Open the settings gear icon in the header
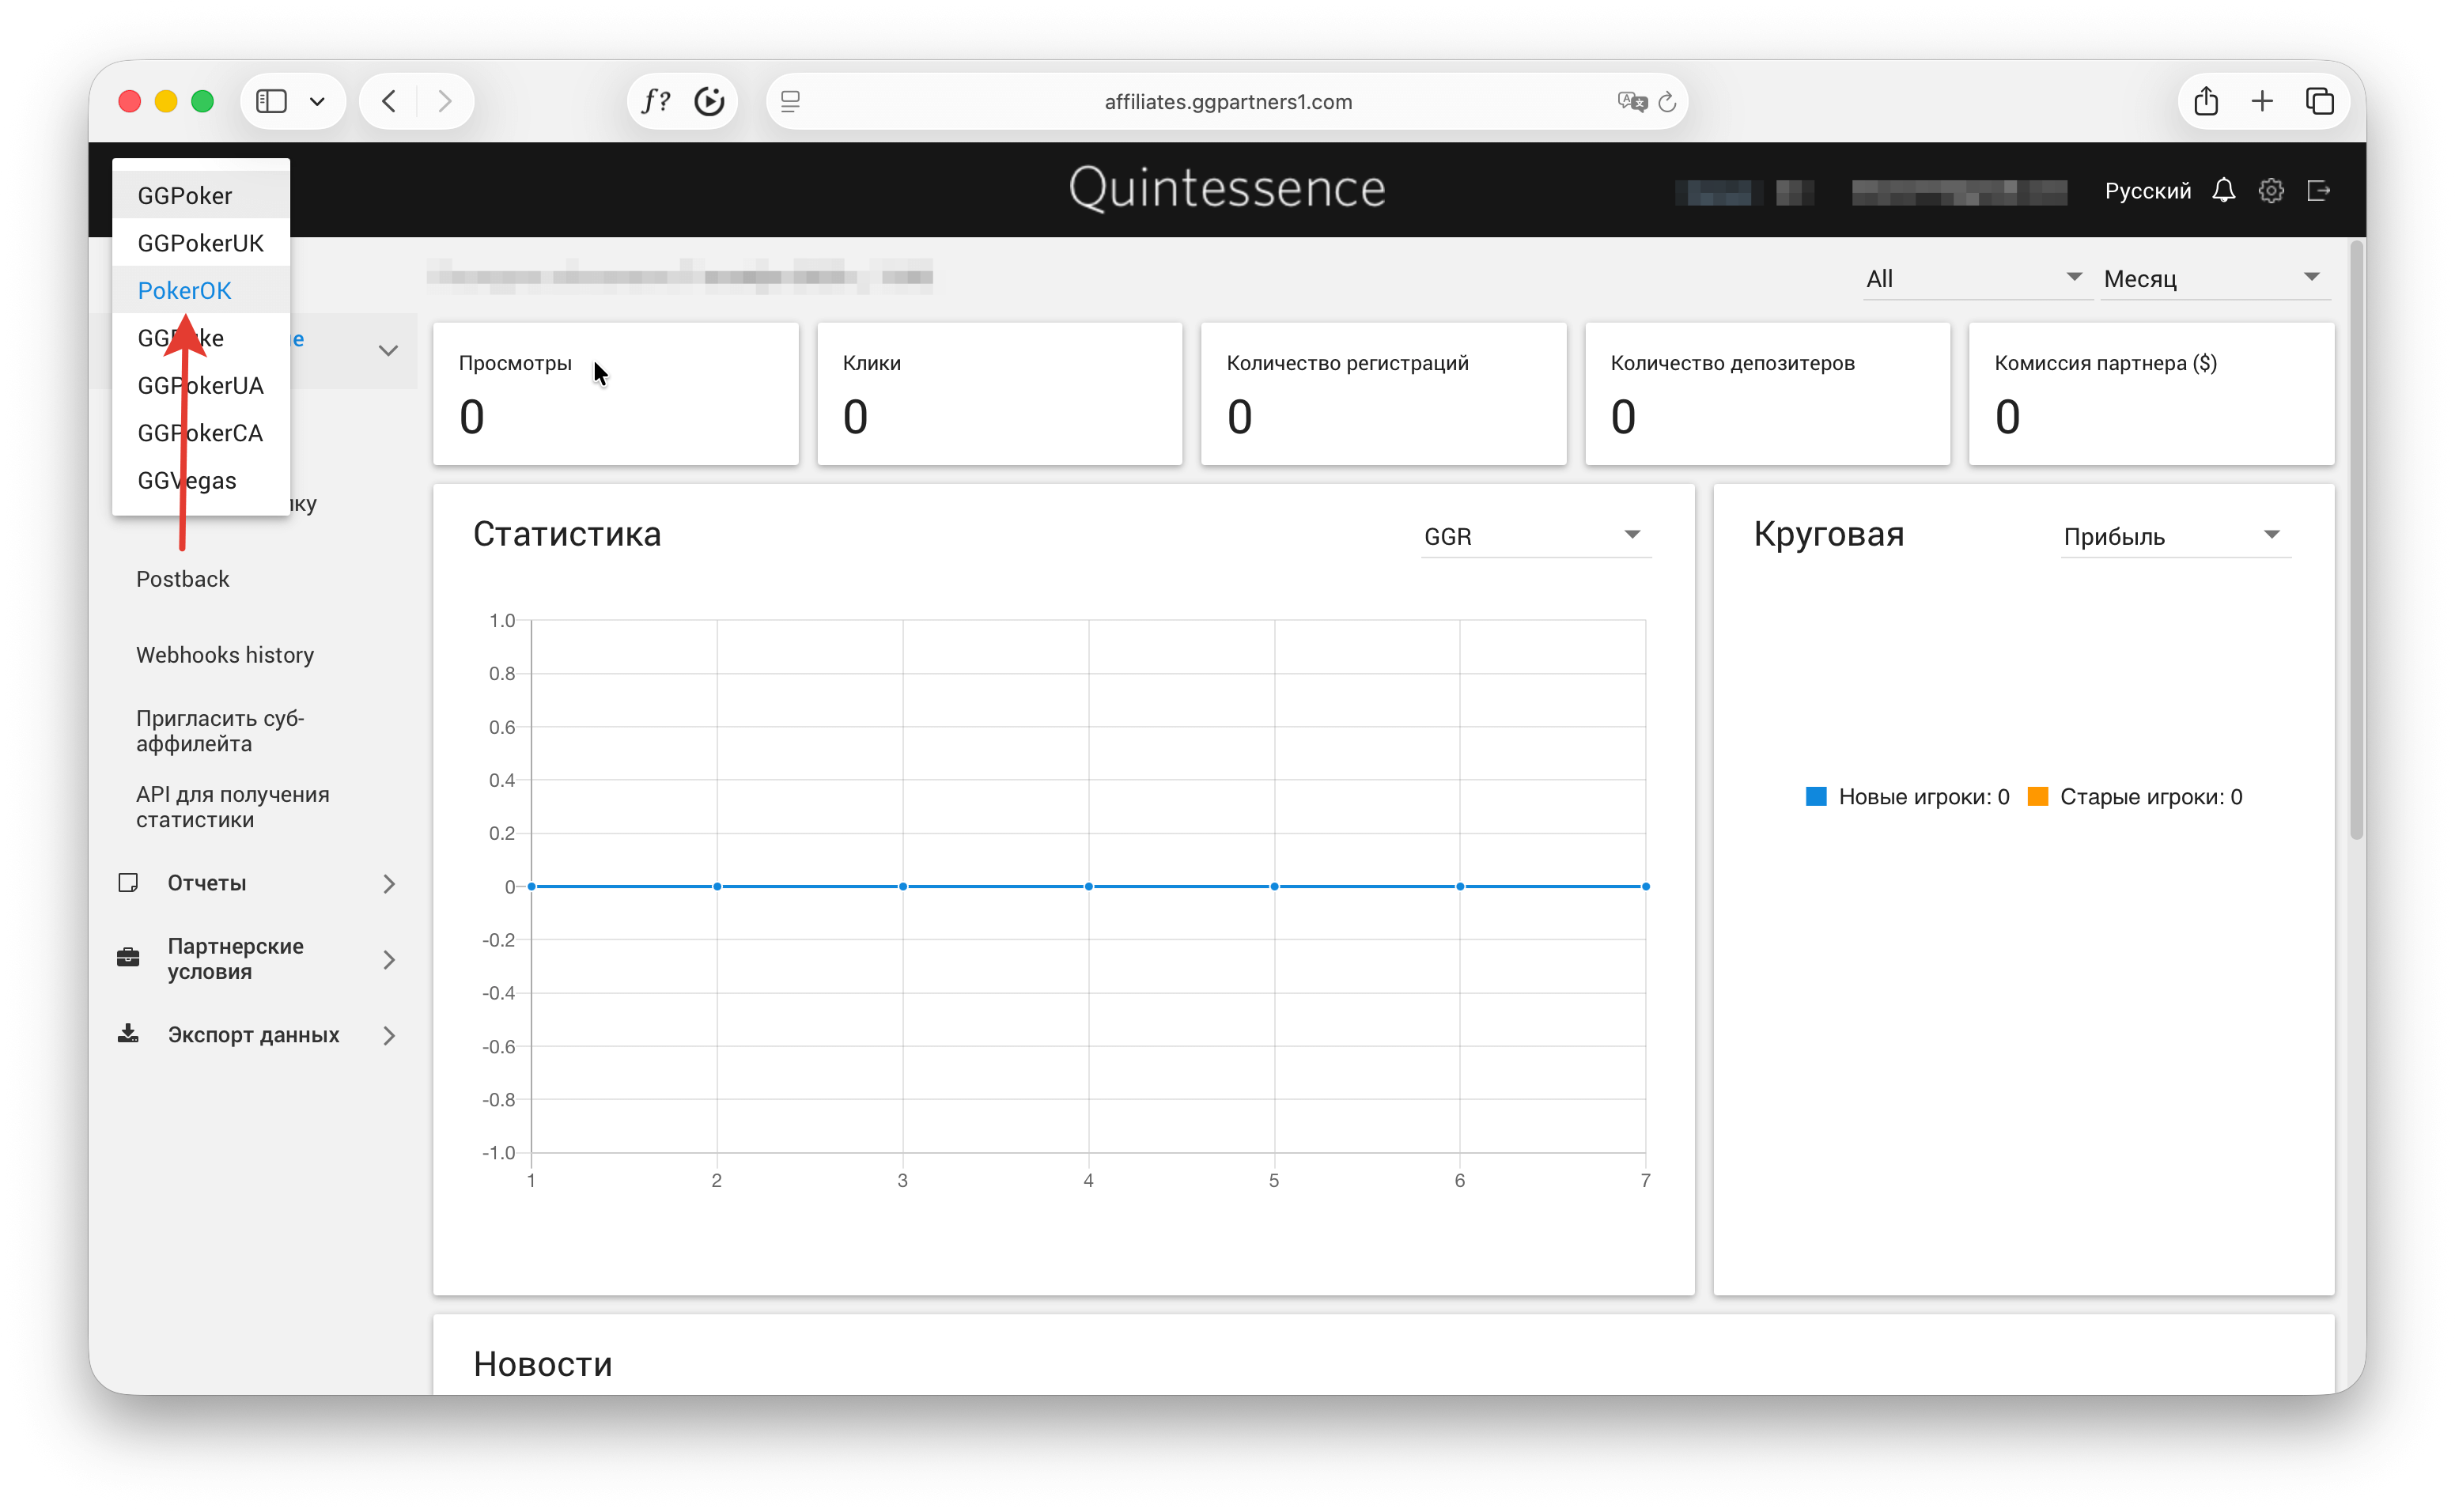This screenshot has height=1512, width=2455. [2270, 190]
